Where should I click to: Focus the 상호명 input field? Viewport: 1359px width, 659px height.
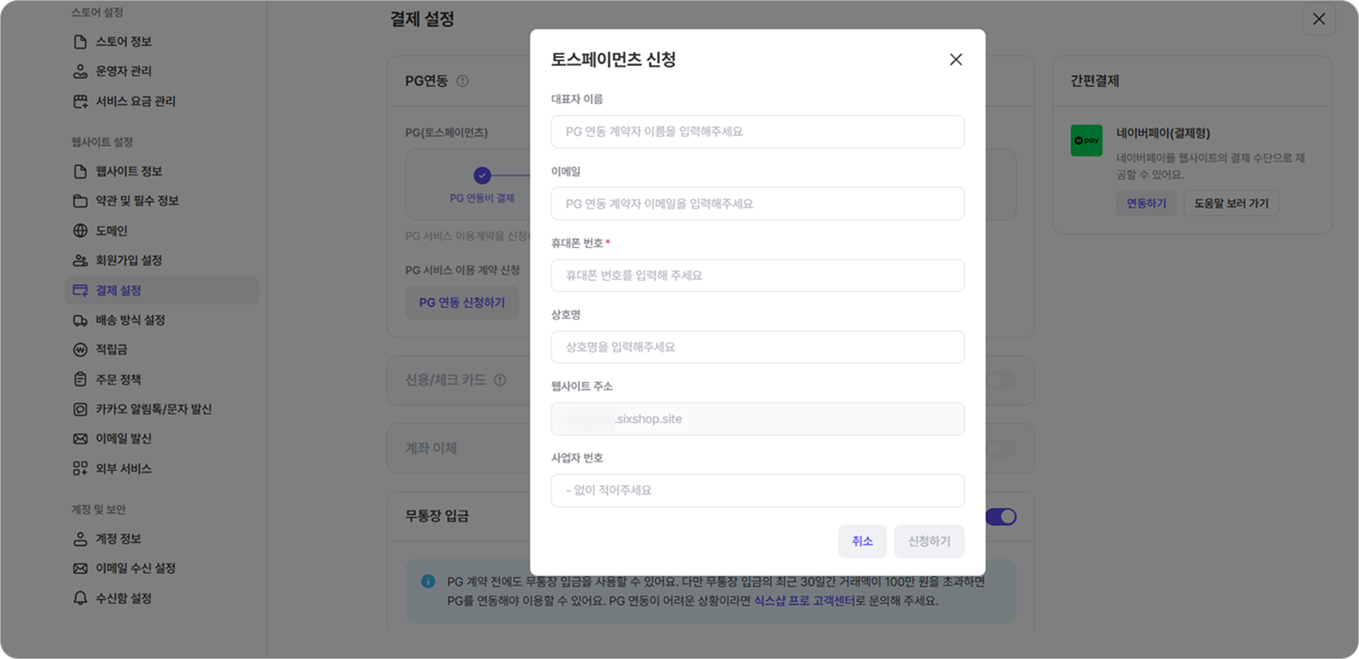point(757,347)
